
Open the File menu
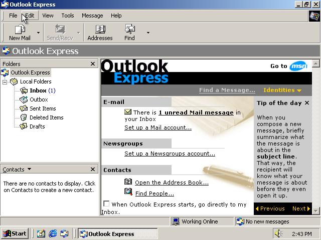coord(13,15)
